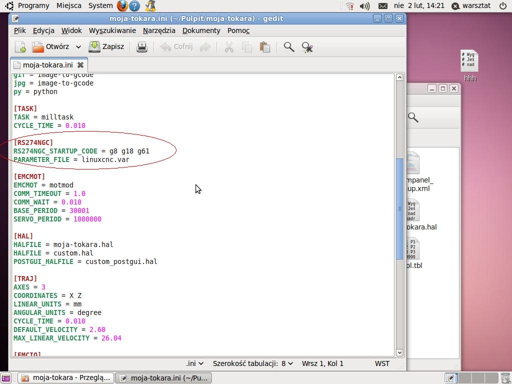Launch Firefox from the top panel
This screenshot has height=384, width=512.
coord(122,5)
